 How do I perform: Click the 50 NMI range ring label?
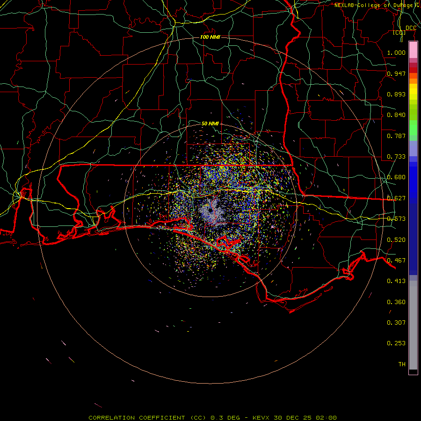click(210, 123)
